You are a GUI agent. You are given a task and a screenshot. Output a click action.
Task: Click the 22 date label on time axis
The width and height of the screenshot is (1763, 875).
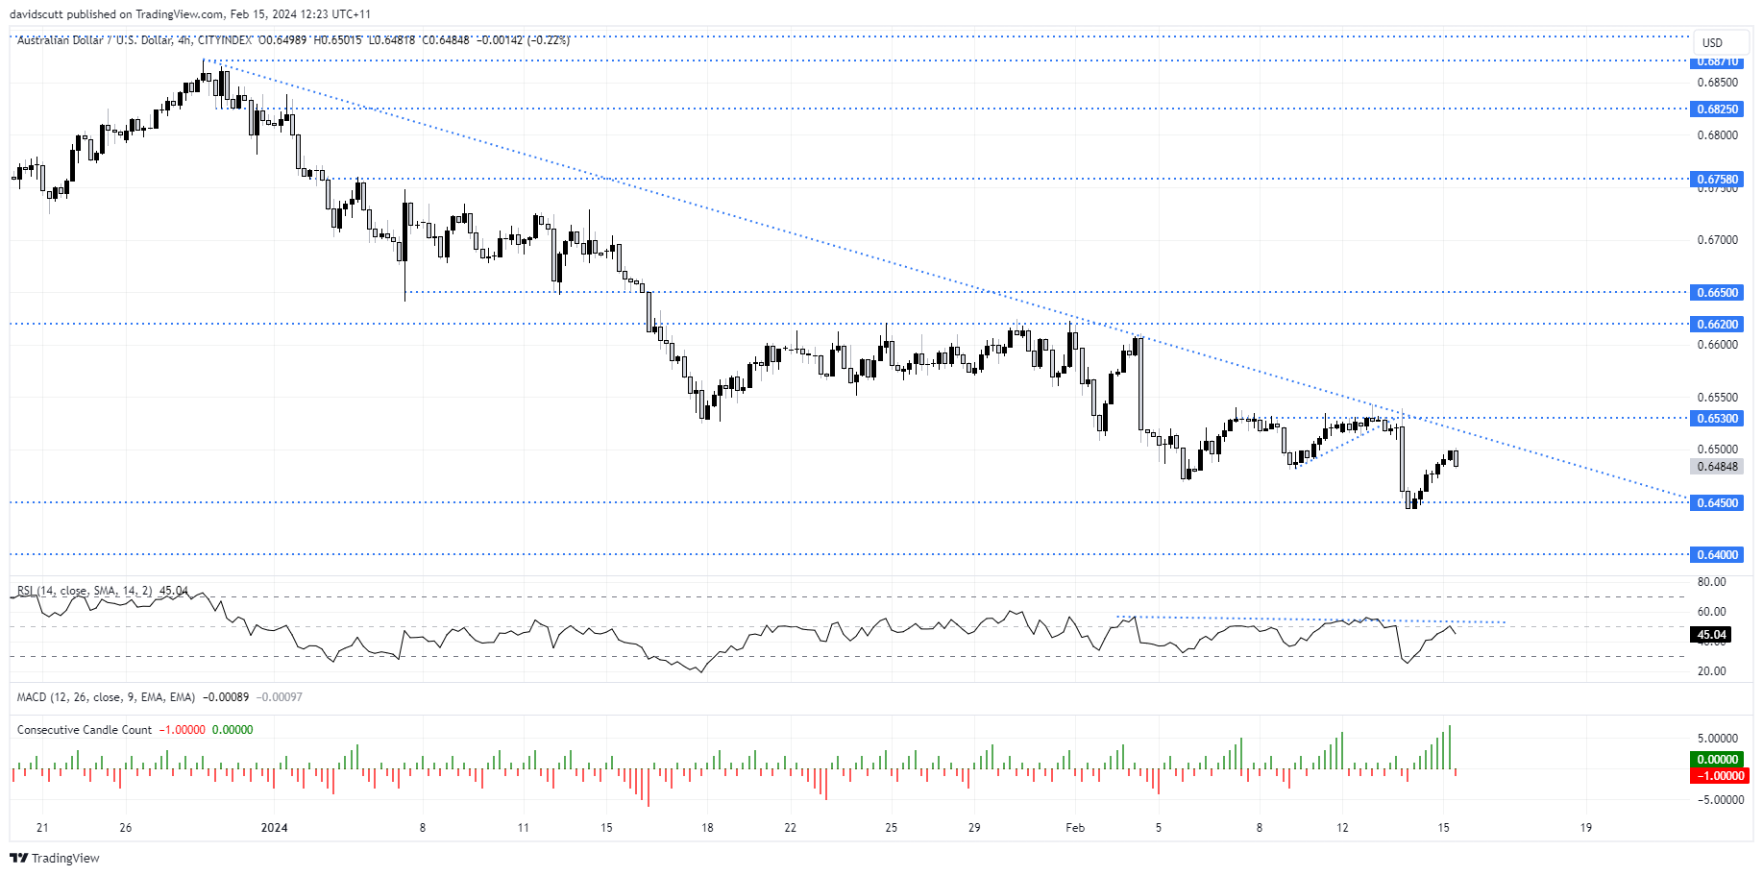pyautogui.click(x=790, y=828)
